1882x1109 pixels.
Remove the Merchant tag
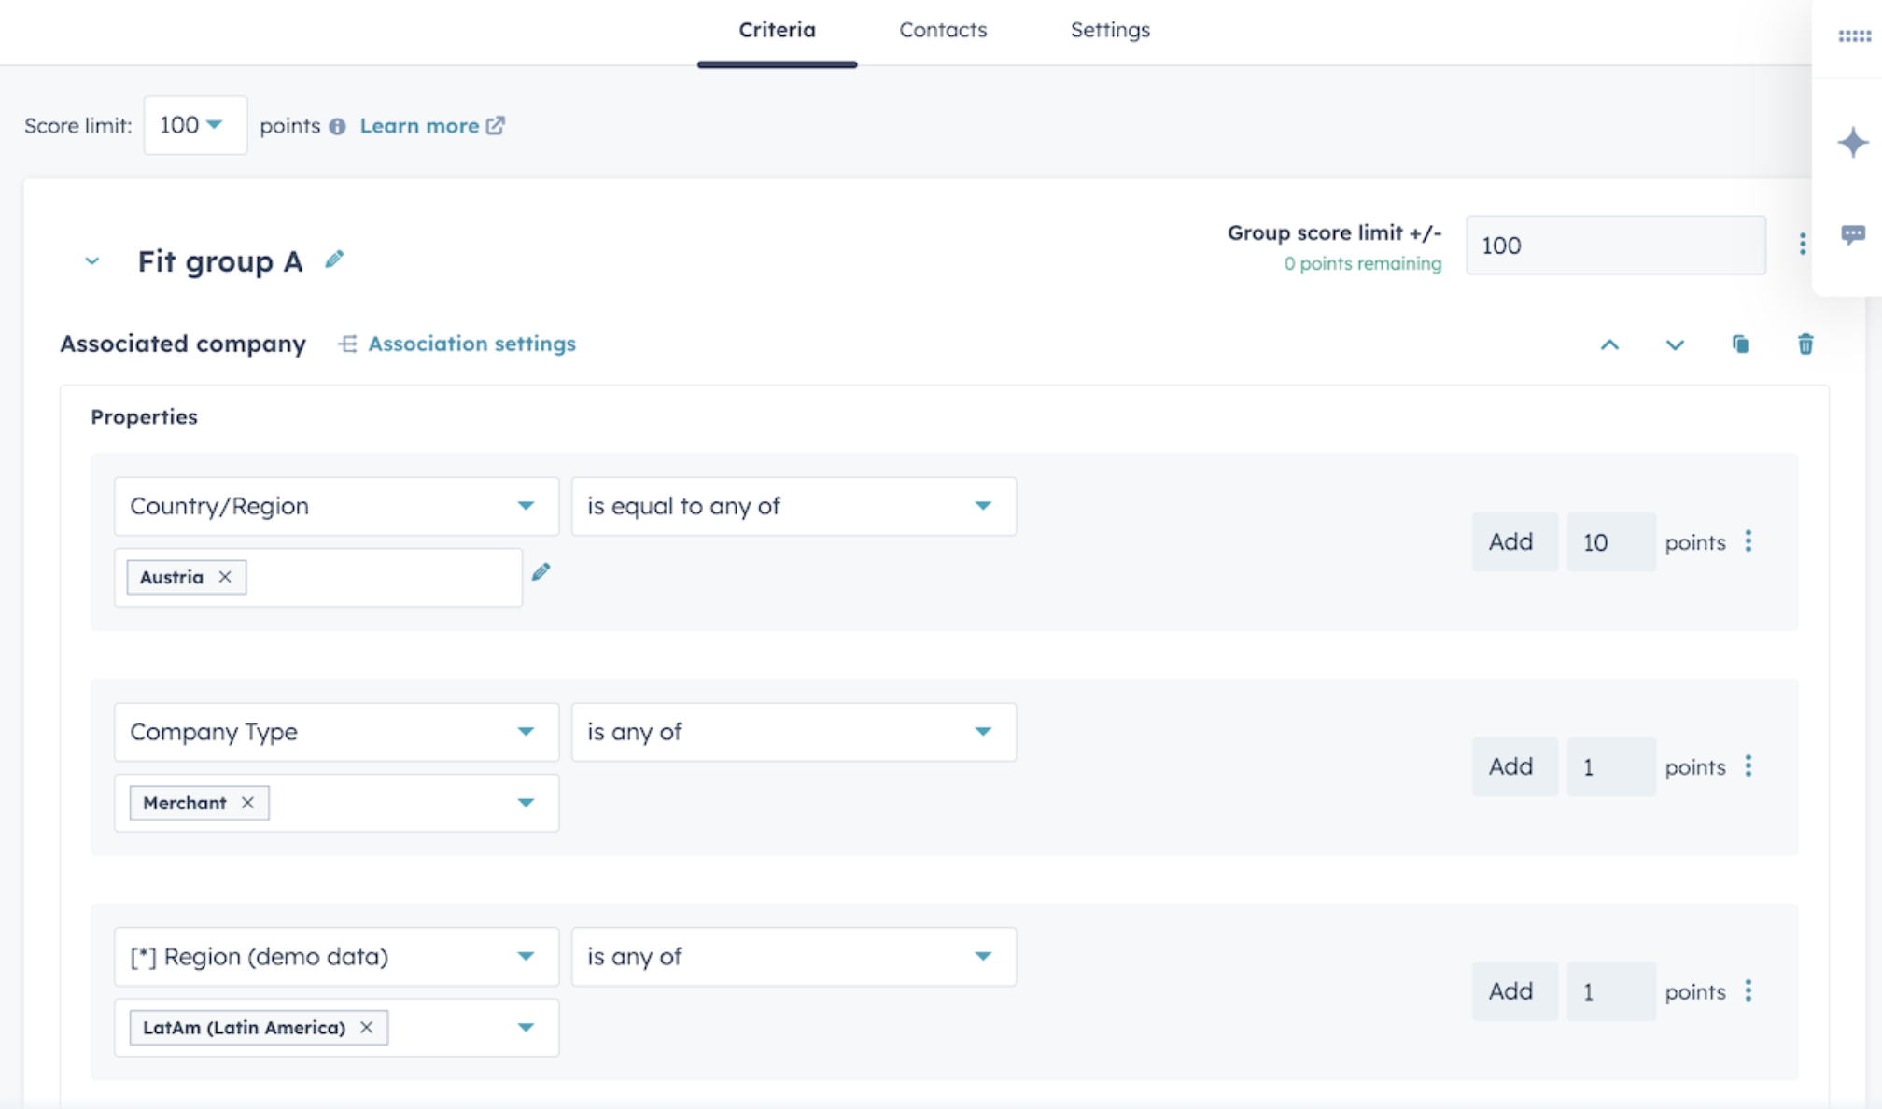(x=248, y=803)
